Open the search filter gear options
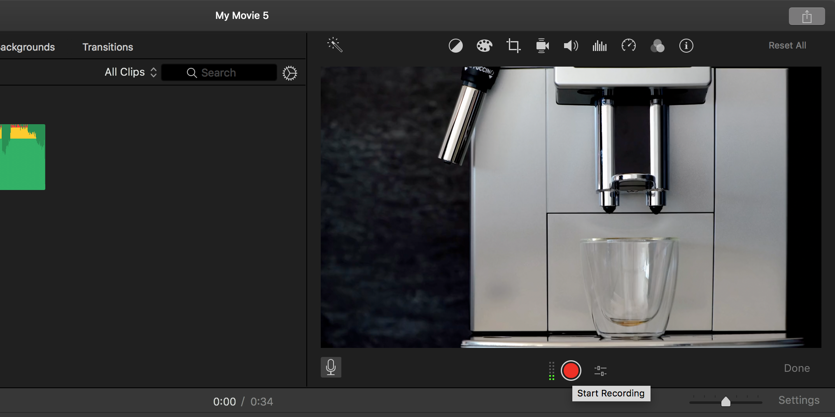This screenshot has height=417, width=835. point(289,73)
